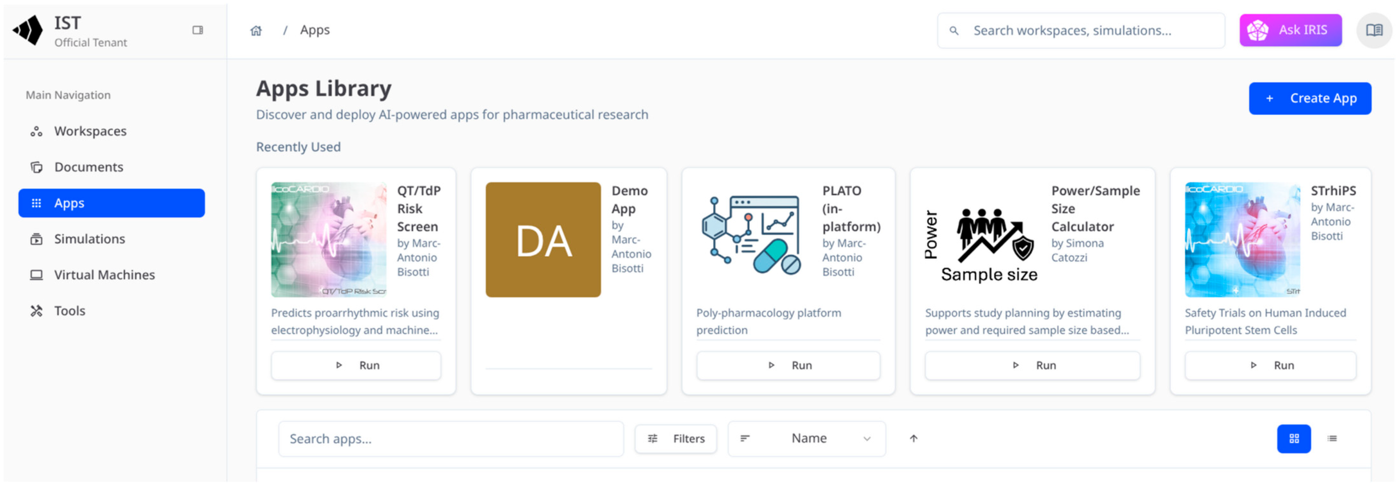This screenshot has height=487, width=1397.
Task: Run the STrhiPS app
Action: coord(1270,366)
